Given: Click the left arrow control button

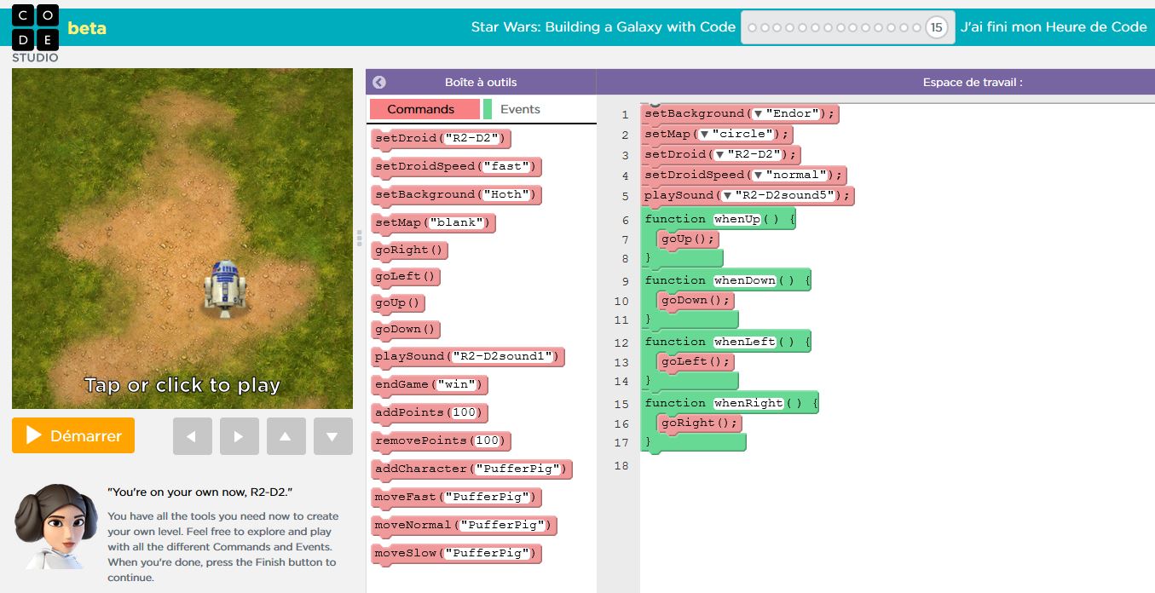Looking at the screenshot, I should 192,436.
